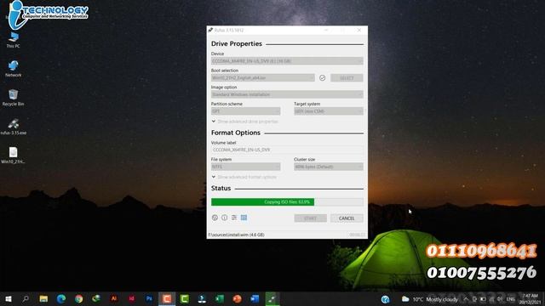Screen dimensions: 545x306
Task: Open Excel from the taskbar
Action: click(x=220, y=298)
